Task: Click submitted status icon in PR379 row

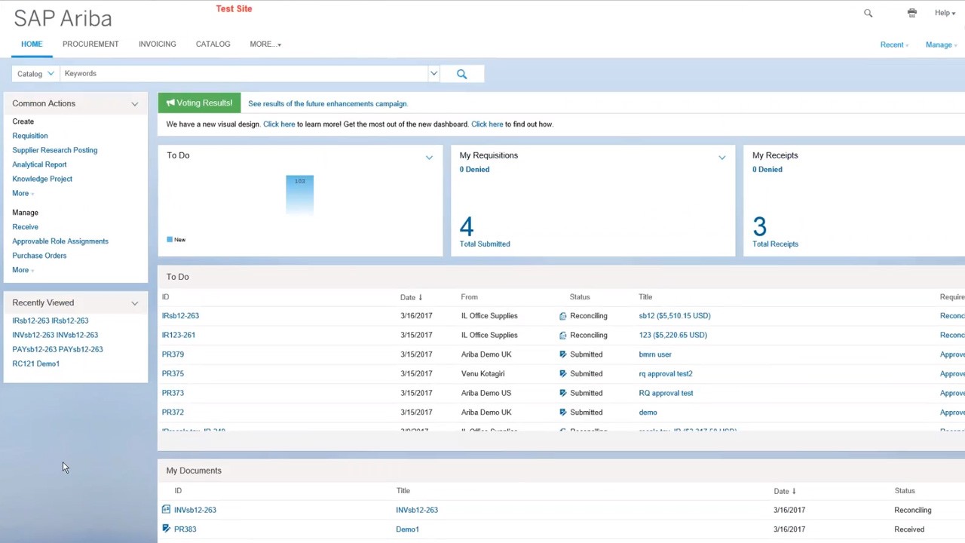Action: coord(562,354)
